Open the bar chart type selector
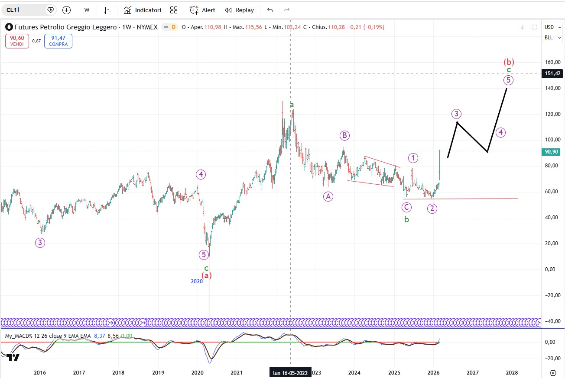 107,10
